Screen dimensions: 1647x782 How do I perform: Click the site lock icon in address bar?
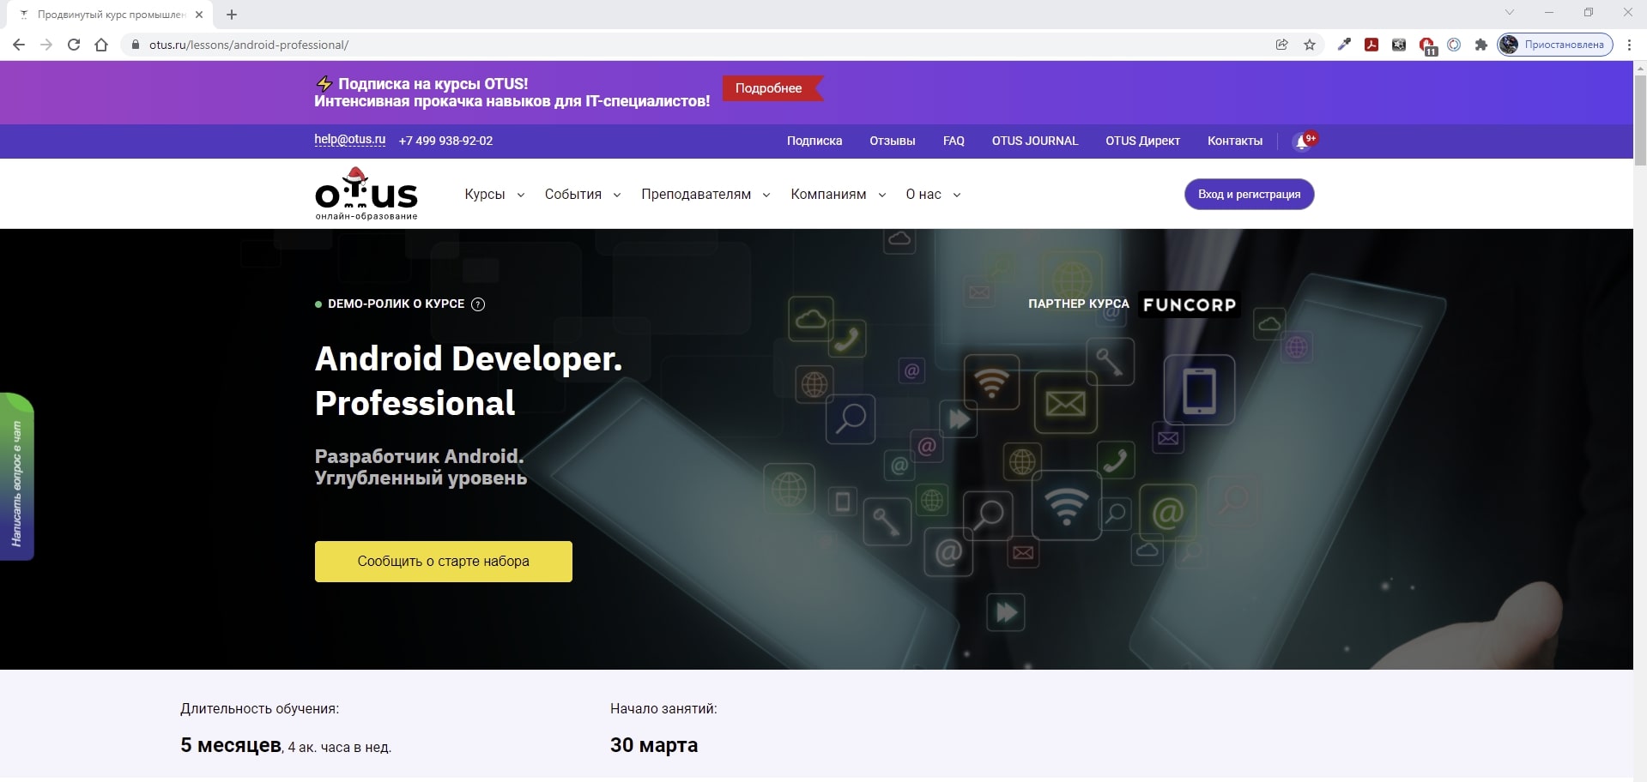tap(135, 45)
